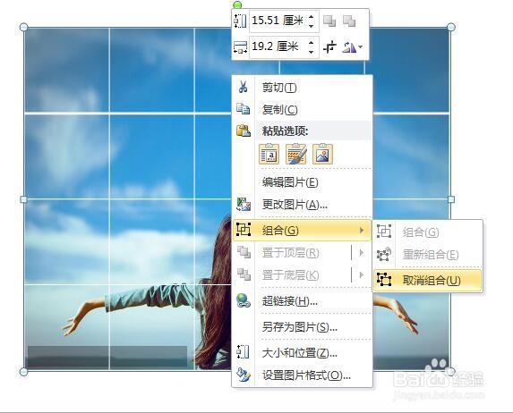Screen dimensions: 513x413
Task: Click the Bring to Front icon in menu
Action: [244, 252]
